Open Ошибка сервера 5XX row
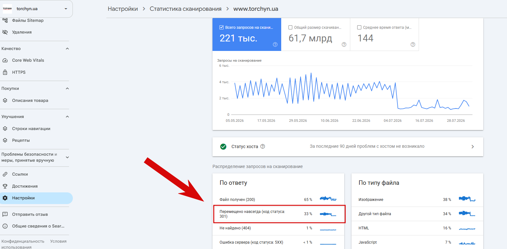507x249 pixels. 278,242
